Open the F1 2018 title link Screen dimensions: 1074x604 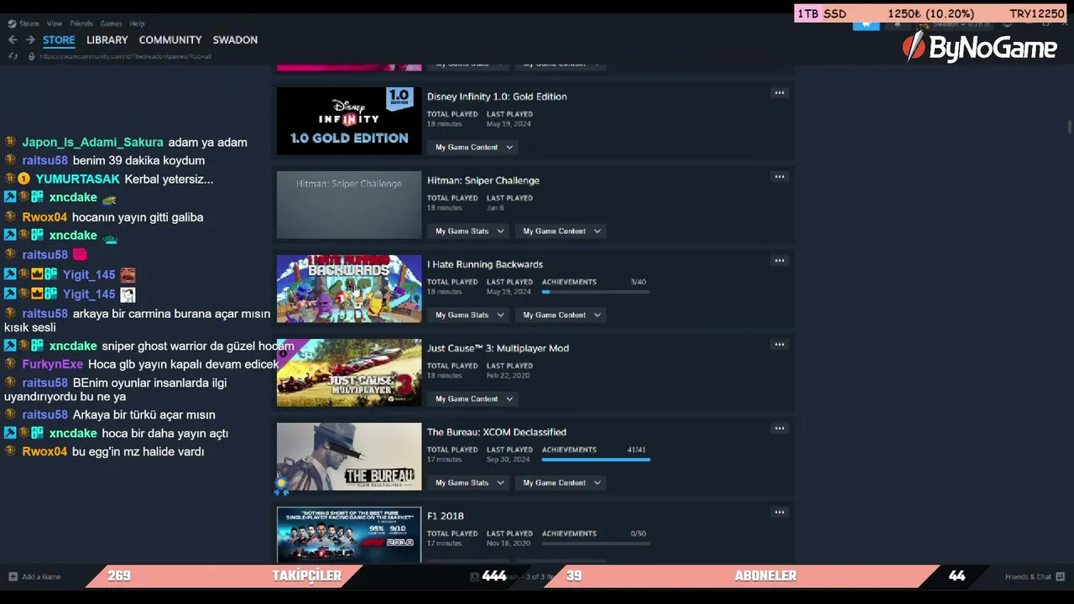[446, 516]
